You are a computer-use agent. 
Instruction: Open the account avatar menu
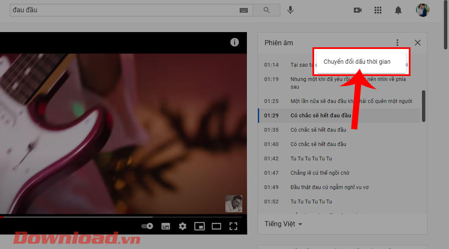(x=423, y=10)
